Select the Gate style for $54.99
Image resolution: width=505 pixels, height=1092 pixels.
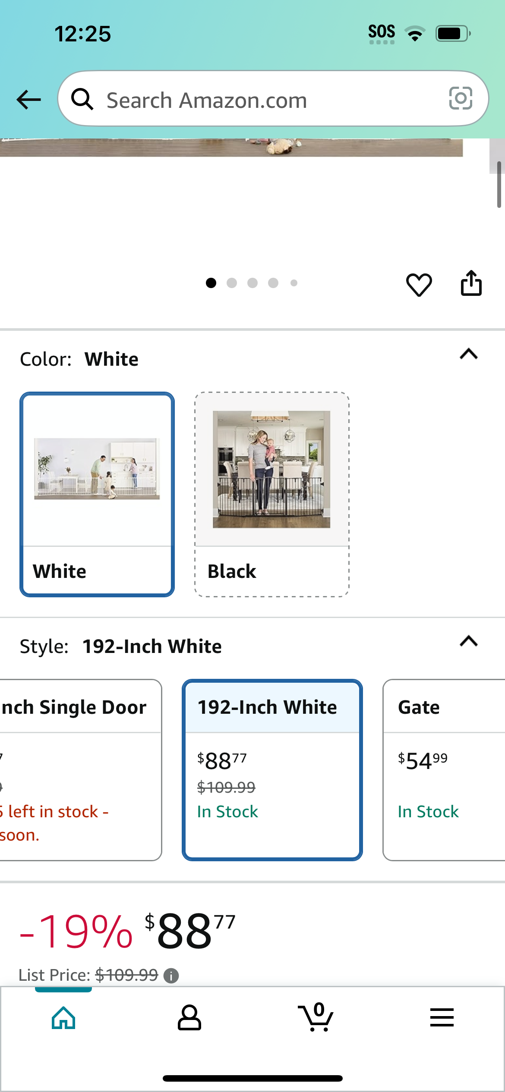(x=444, y=770)
